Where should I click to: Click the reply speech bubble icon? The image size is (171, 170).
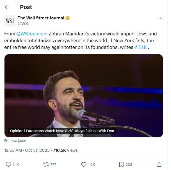click(x=9, y=164)
